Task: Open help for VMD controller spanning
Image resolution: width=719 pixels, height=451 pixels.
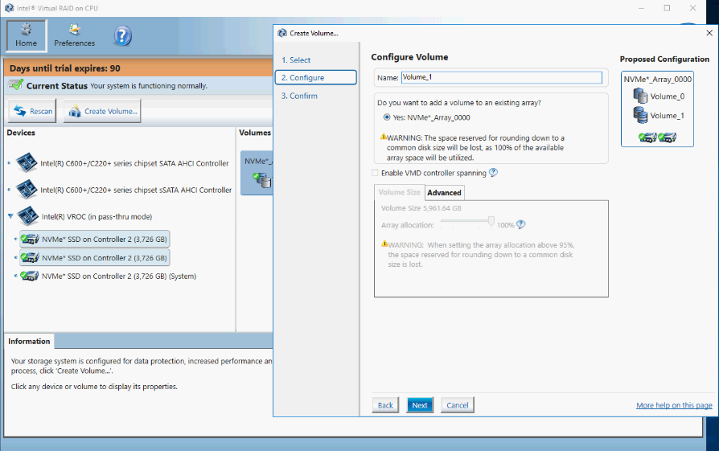Action: pos(493,172)
